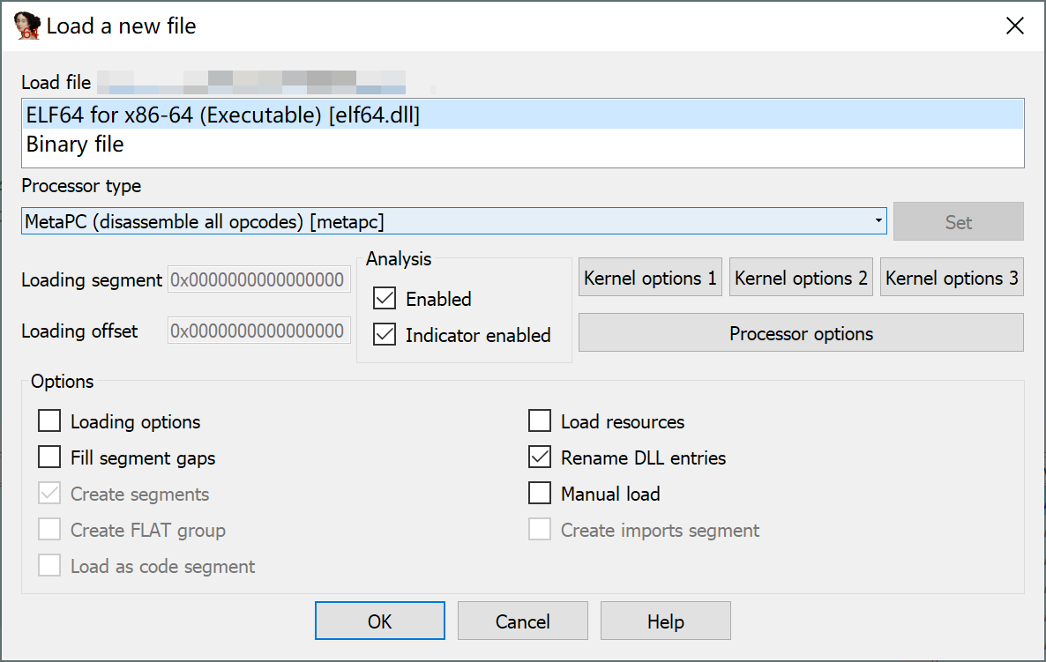The image size is (1046, 662).
Task: Open the Processor type dropdown
Action: 878,221
